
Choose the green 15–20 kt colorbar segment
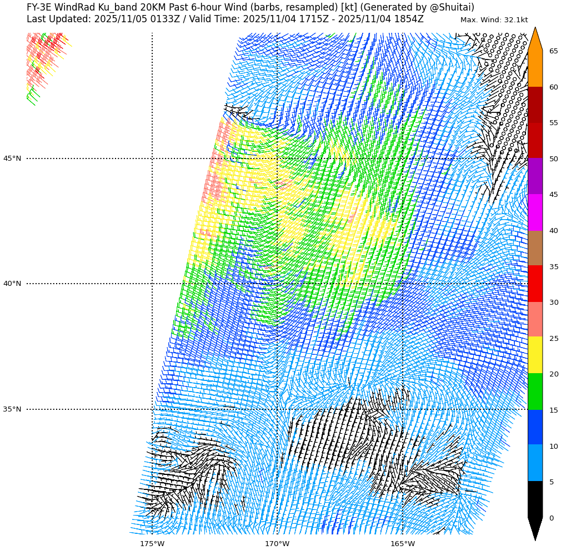point(535,392)
